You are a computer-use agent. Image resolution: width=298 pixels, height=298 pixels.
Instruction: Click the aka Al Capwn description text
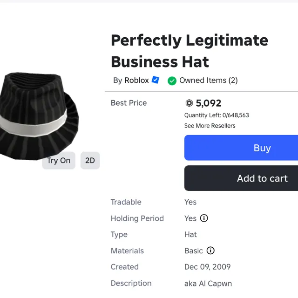pos(208,284)
